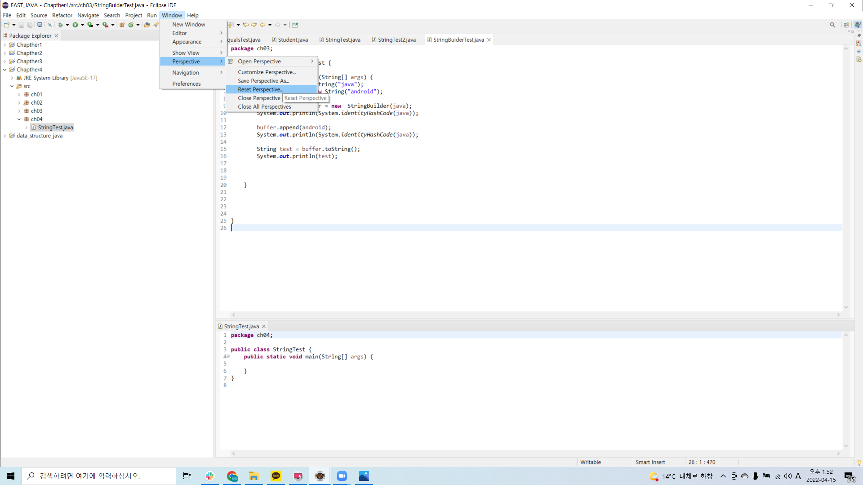Click the Open Type folder icon
This screenshot has height=485, width=863.
coord(147,25)
